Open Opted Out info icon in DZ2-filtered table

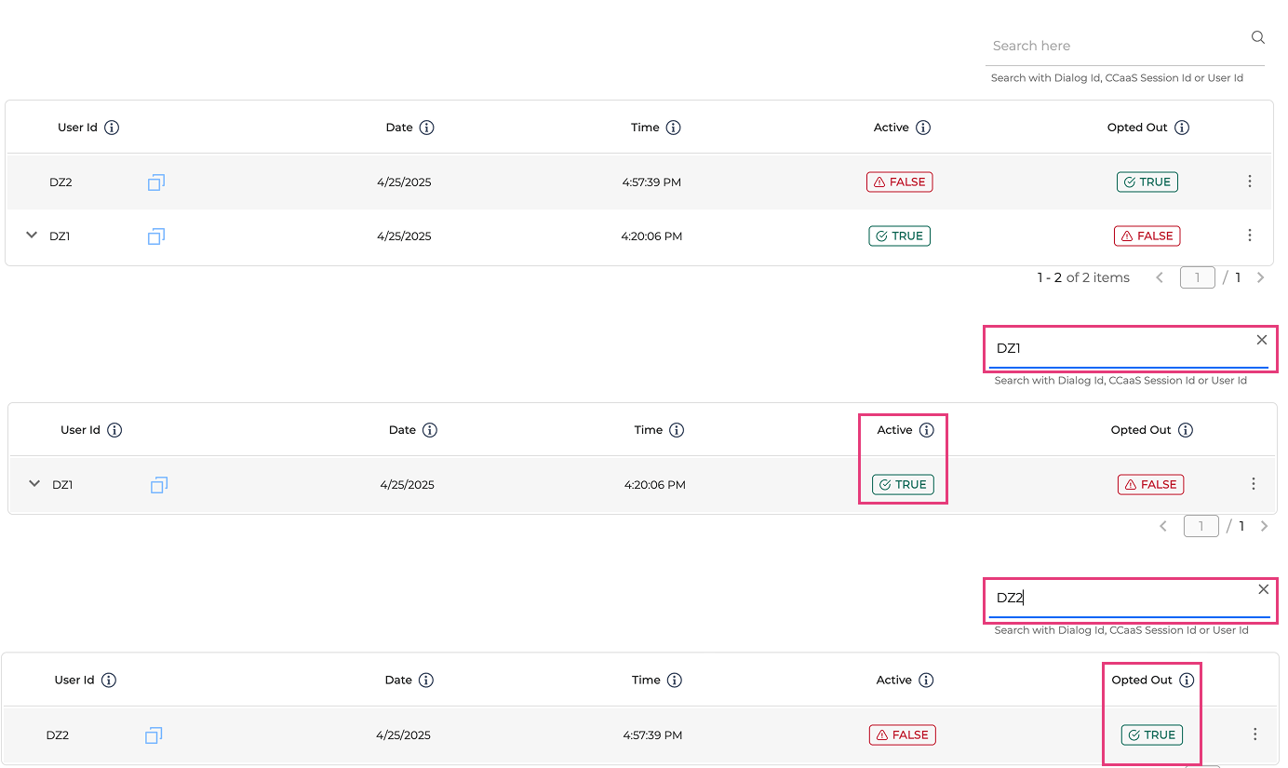pos(1187,680)
